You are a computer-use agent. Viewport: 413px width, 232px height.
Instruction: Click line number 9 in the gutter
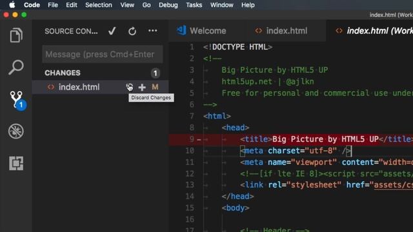pos(192,139)
